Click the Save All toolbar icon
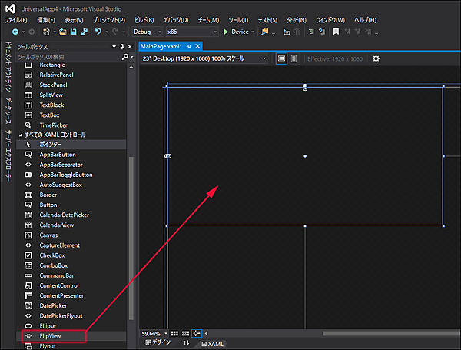This screenshot has height=350, width=461. [x=82, y=32]
